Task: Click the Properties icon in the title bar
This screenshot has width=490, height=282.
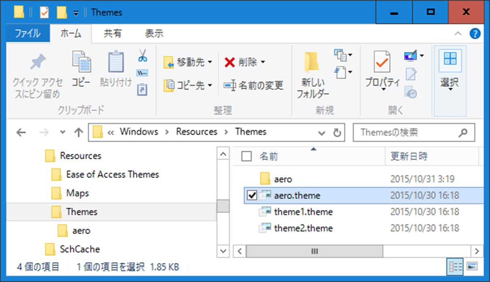Action: pyautogui.click(x=44, y=13)
